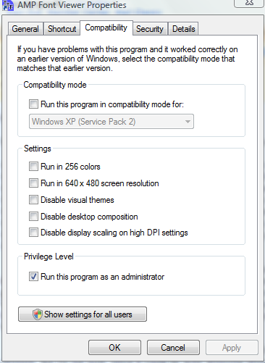Close the Properties dialog window

click(x=249, y=3)
